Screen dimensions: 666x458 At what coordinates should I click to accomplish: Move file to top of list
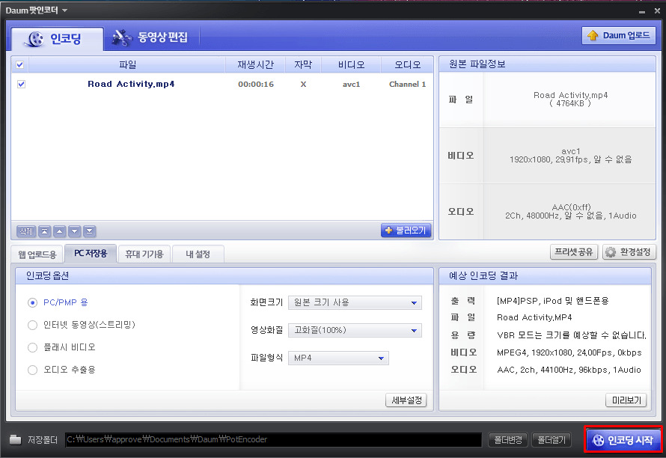point(45,231)
